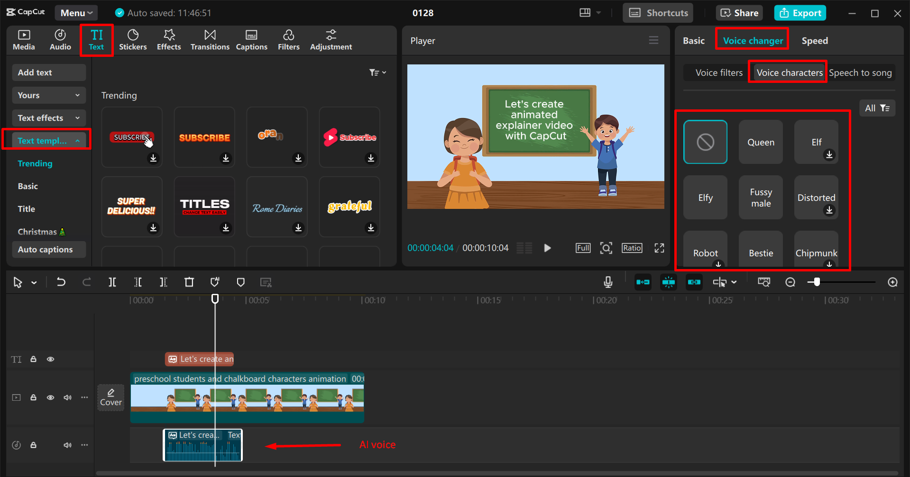The image size is (910, 477).
Task: Switch to the Speed tab
Action: 814,41
